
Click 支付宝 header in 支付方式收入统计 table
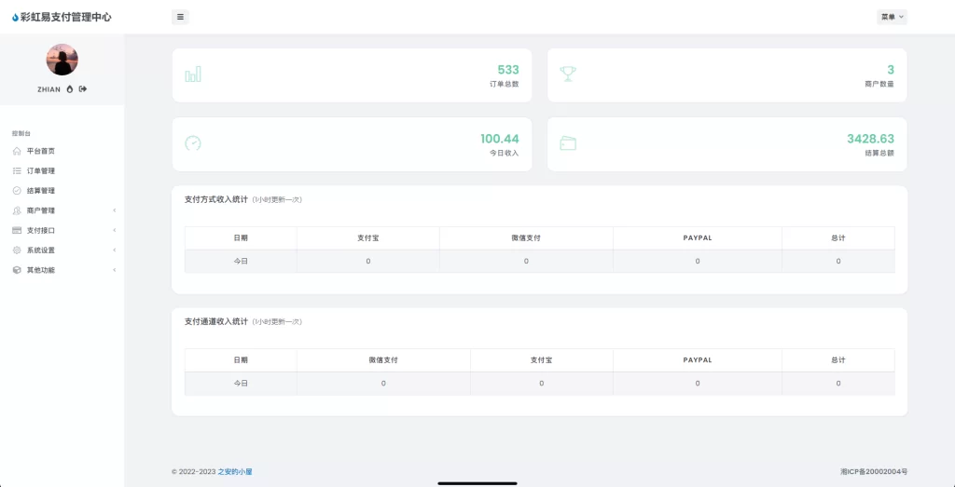coord(367,237)
